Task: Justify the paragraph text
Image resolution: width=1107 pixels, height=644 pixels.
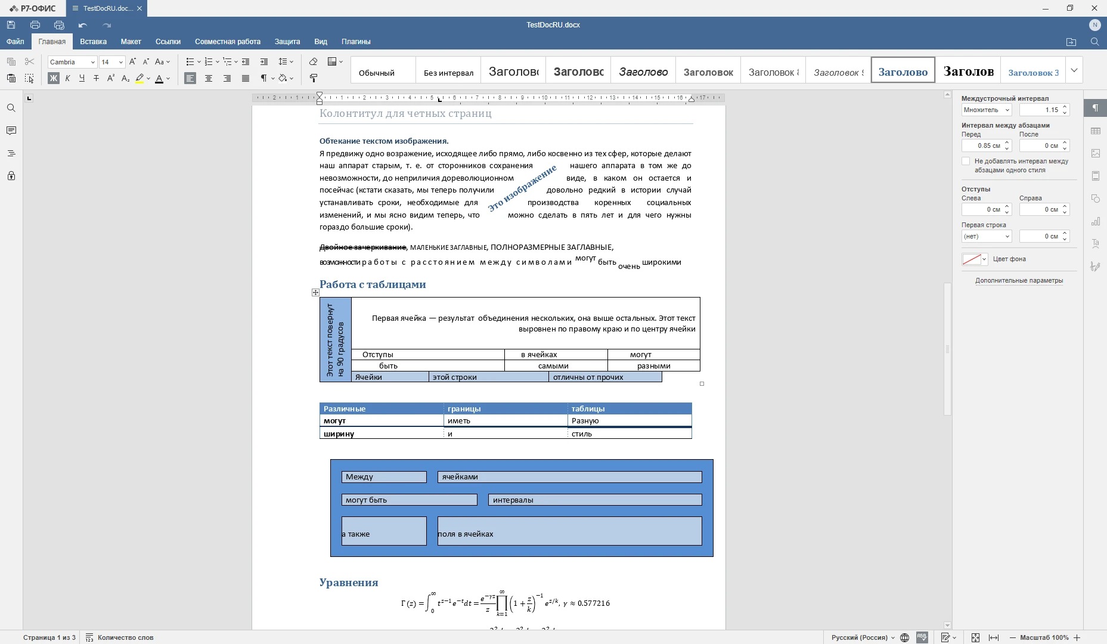Action: point(246,78)
